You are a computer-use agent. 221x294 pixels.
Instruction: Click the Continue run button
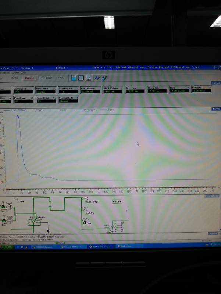click(45, 78)
